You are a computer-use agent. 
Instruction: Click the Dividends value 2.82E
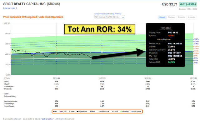click(x=193, y=89)
